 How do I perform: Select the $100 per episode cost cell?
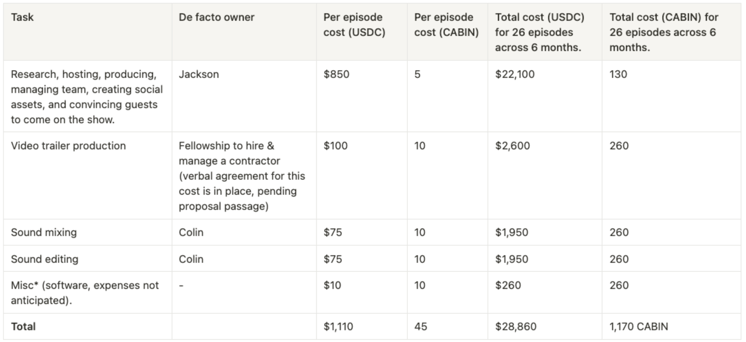(336, 146)
